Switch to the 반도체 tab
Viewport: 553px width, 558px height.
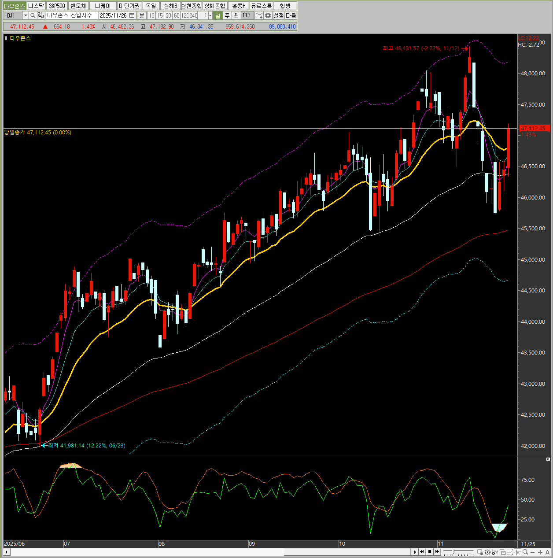click(x=78, y=6)
